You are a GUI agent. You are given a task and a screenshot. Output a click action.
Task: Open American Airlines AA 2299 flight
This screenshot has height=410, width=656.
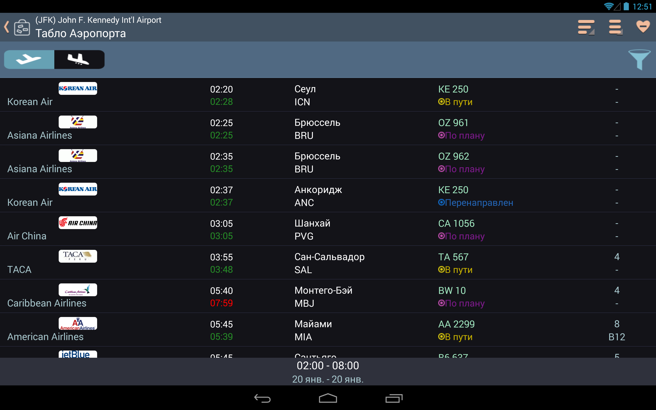456,324
